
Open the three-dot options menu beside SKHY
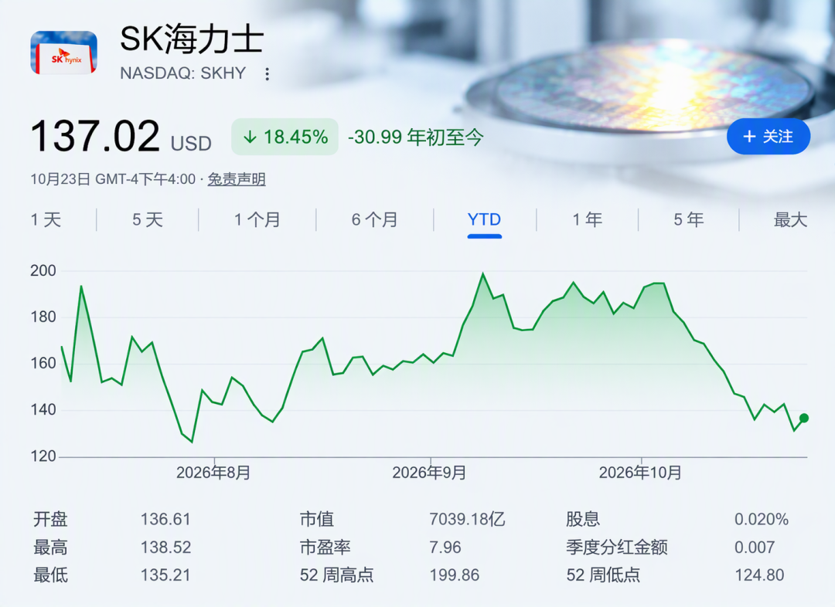coord(268,74)
